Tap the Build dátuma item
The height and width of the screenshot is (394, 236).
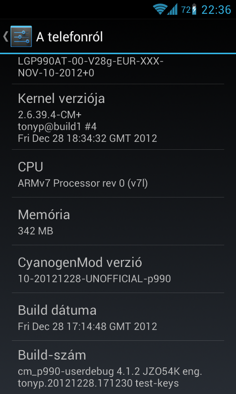pyautogui.click(x=118, y=317)
